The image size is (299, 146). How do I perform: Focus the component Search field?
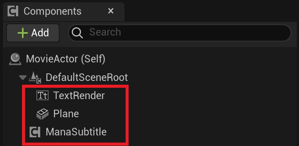click(179, 33)
